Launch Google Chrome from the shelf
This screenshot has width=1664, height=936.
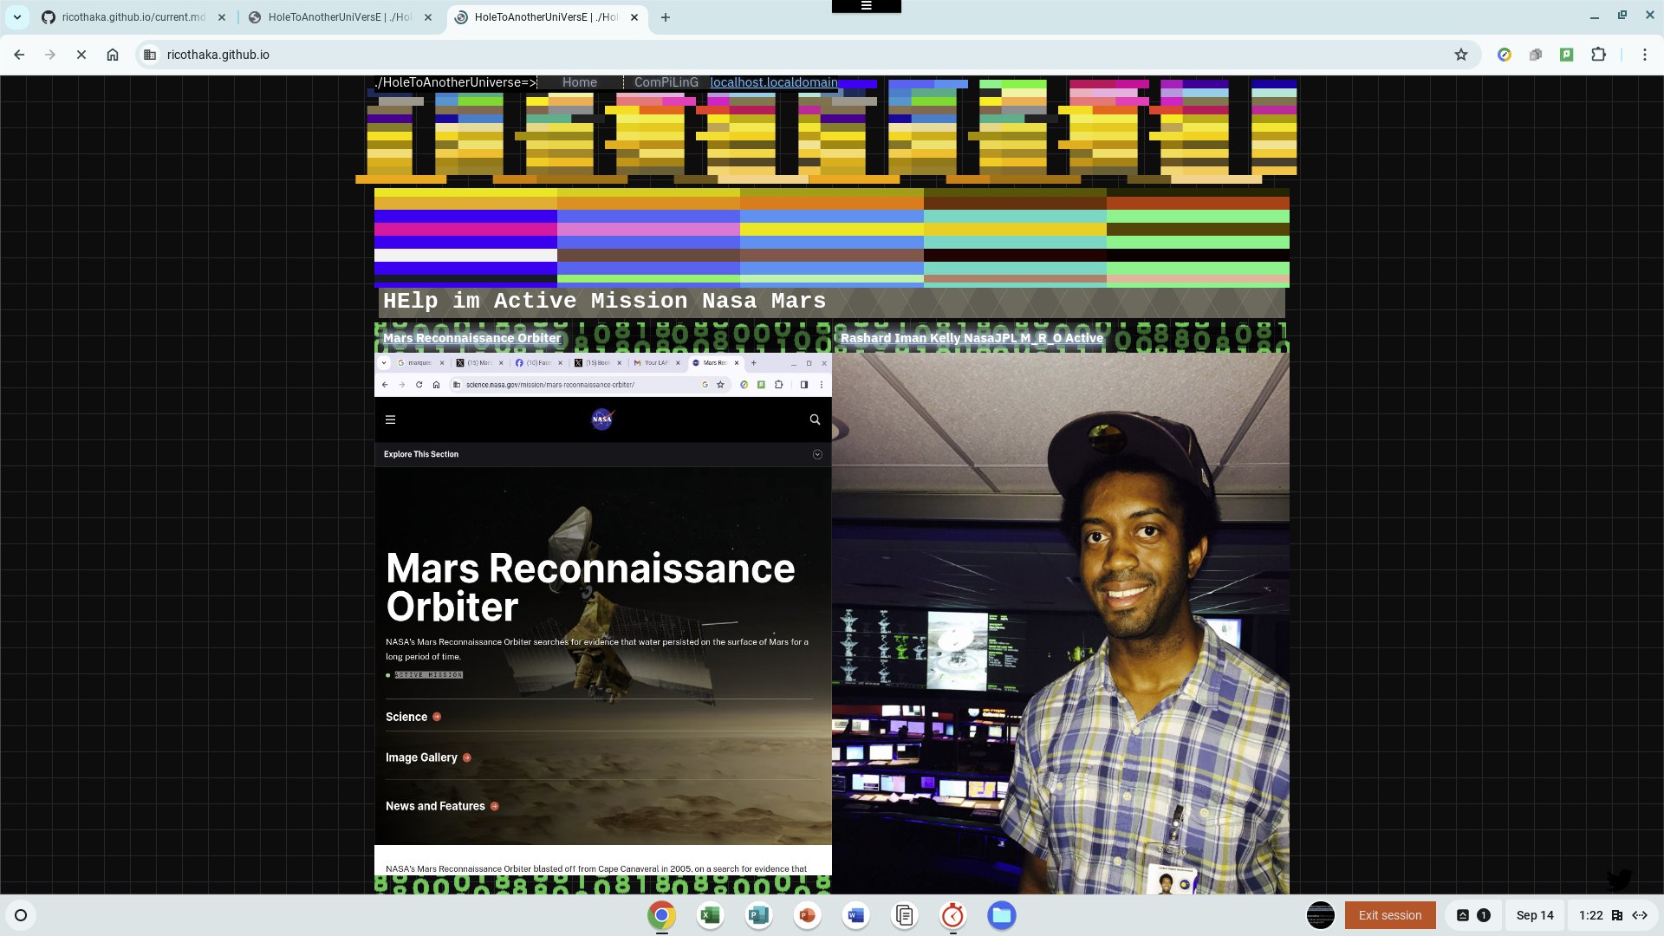coord(661,915)
